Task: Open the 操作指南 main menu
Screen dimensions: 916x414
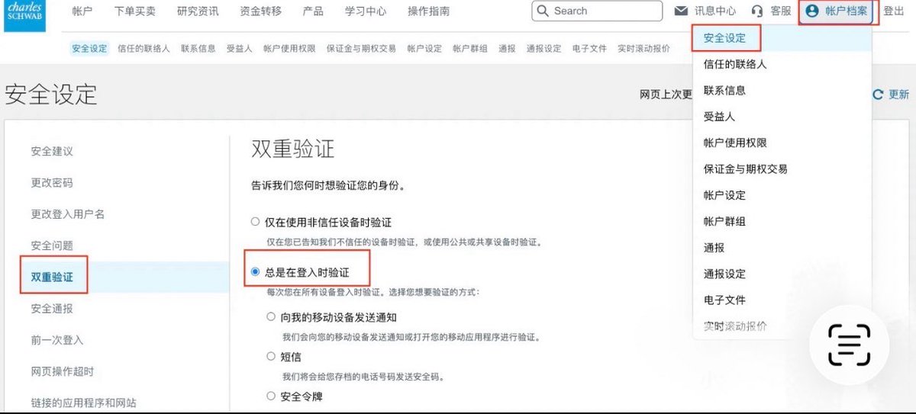Action: tap(428, 11)
